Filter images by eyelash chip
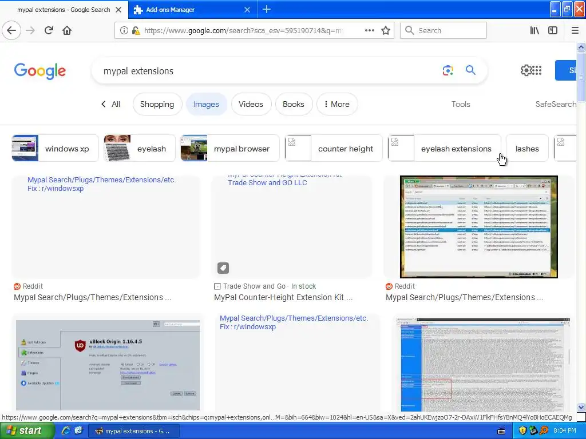586x439 pixels. click(x=140, y=148)
